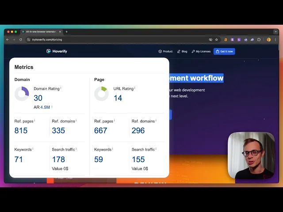This screenshot has height=212, width=283.
Task: Open Page Ref. domains value 296
Action: 138,131
